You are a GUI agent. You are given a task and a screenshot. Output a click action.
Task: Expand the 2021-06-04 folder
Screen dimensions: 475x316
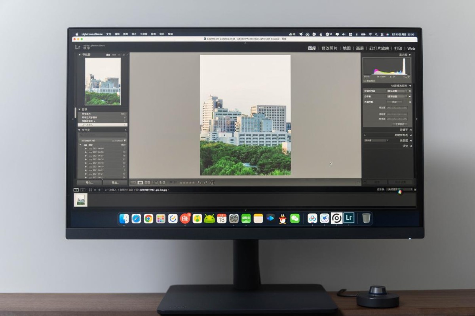(x=86, y=149)
